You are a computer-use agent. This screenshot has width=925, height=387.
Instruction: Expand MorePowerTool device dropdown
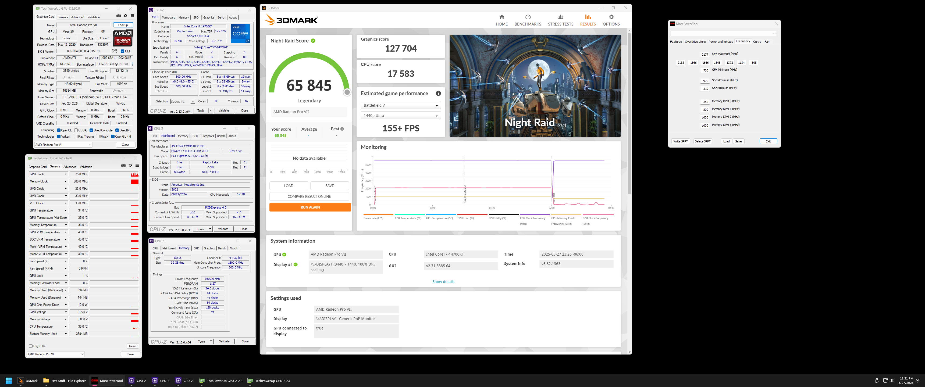pyautogui.click(x=723, y=33)
